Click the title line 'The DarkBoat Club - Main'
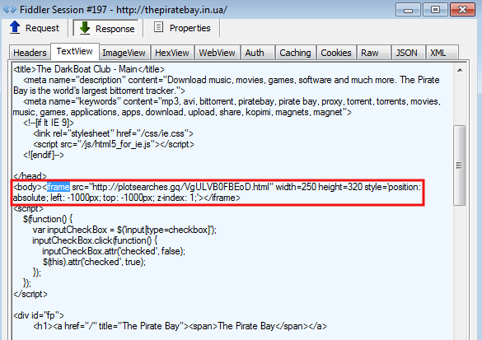482x340 pixels. 89,69
